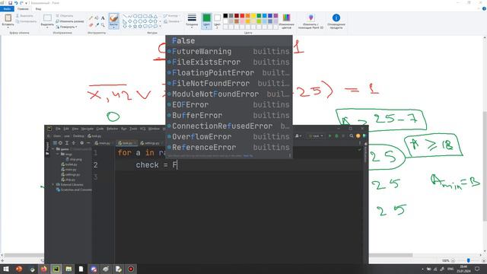Click the green Run button in PyCharm
487x274 pixels.
(329, 136)
